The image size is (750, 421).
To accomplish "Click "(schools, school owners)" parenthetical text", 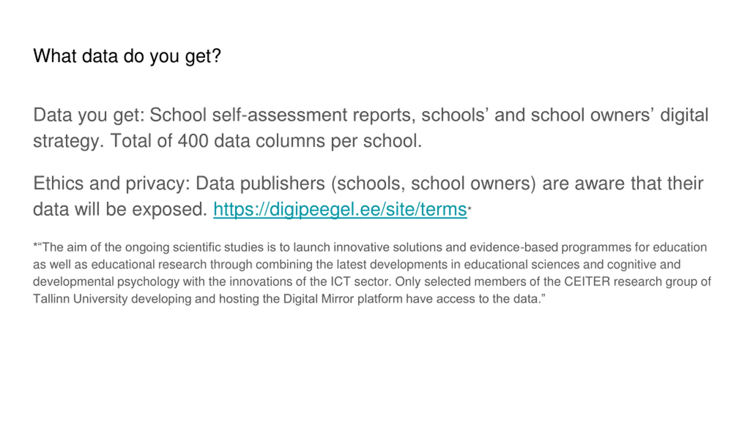I will pyautogui.click(x=433, y=183).
